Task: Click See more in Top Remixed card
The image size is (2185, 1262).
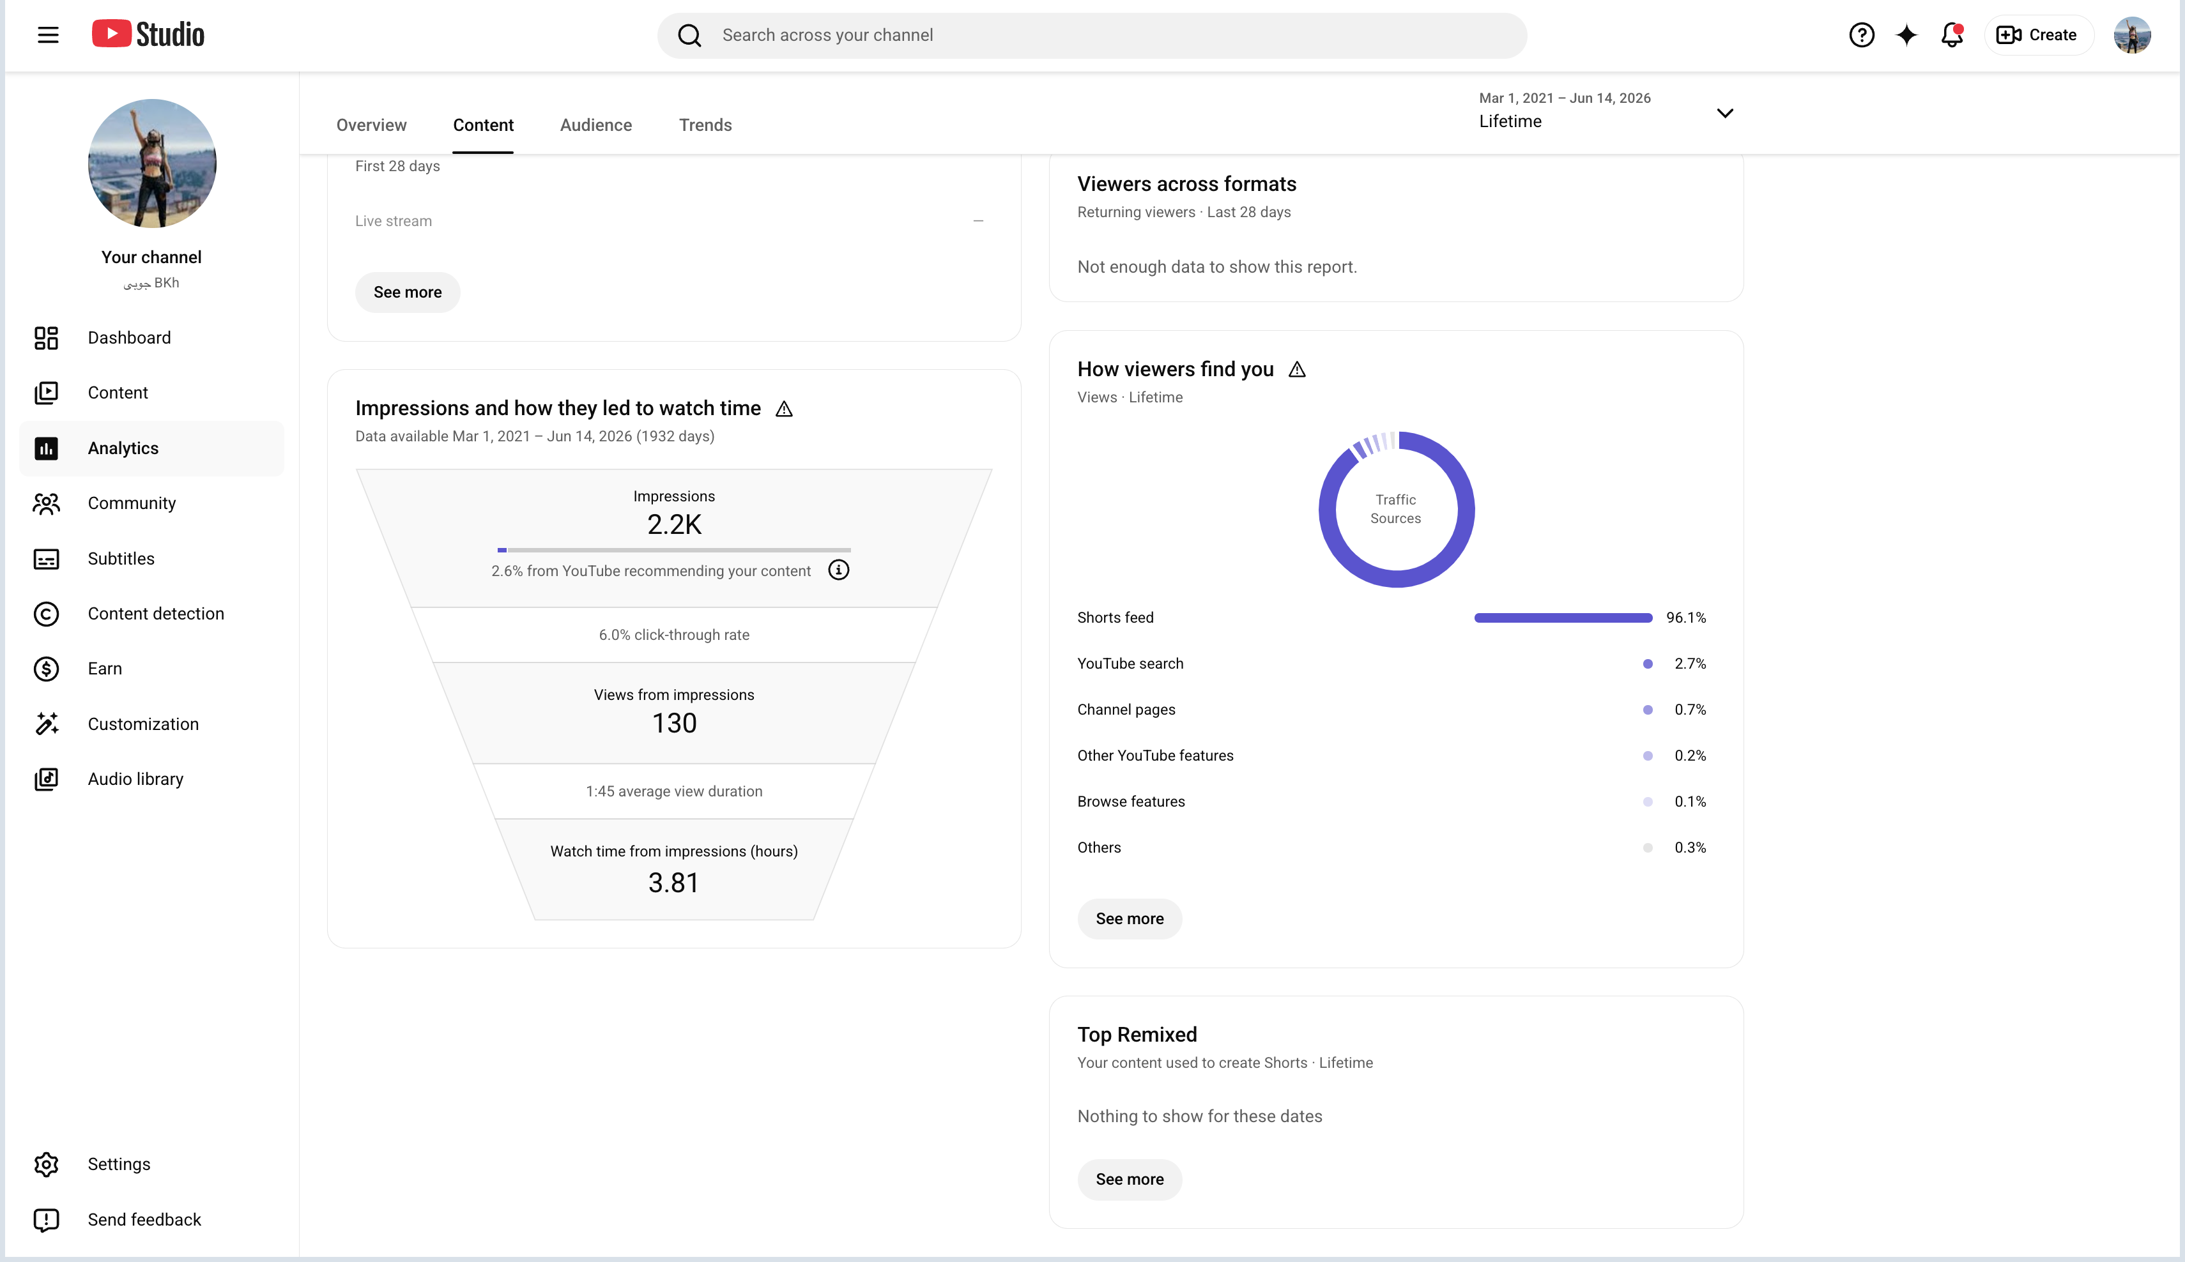Action: 1130,1180
